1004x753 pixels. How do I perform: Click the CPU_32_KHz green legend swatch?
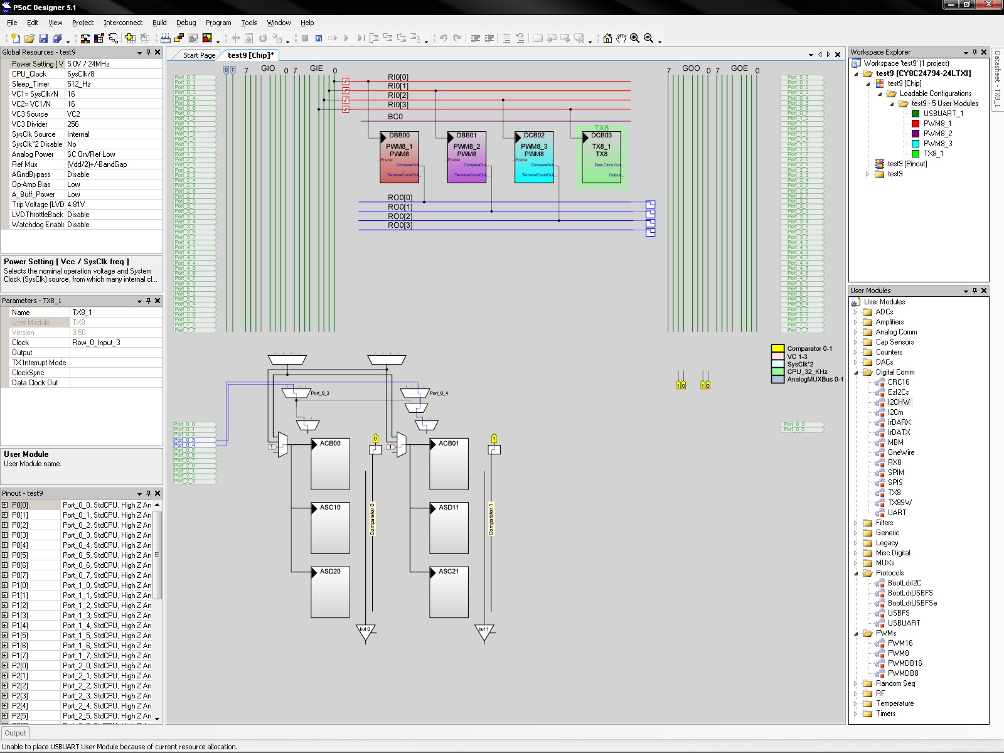(x=777, y=371)
